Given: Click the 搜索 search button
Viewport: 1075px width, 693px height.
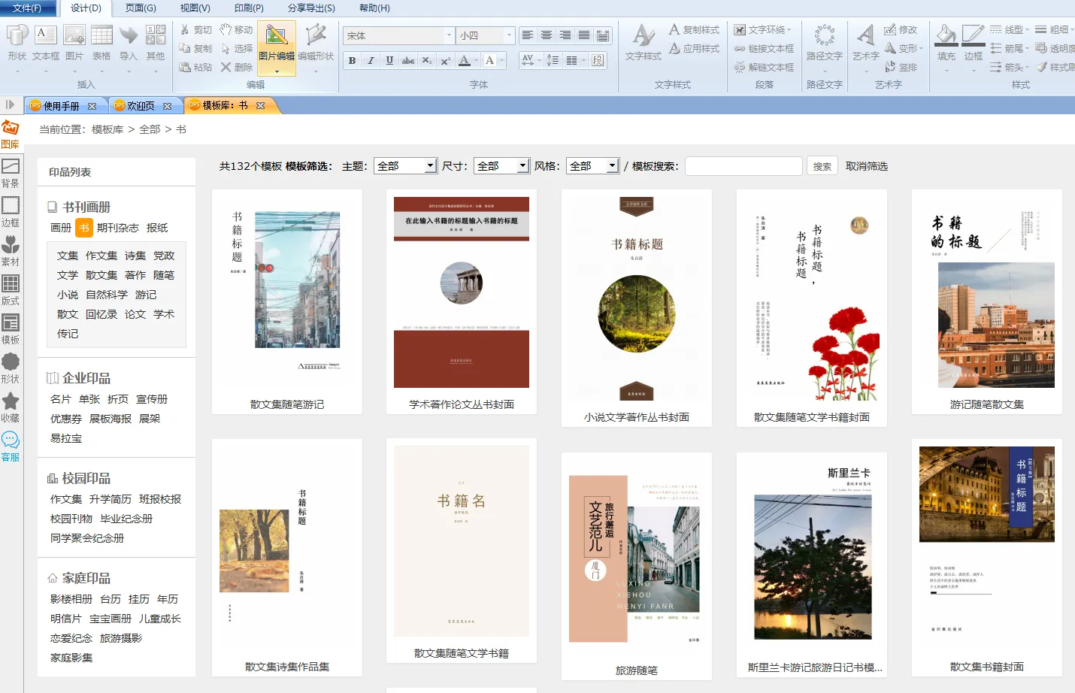Looking at the screenshot, I should click(822, 166).
